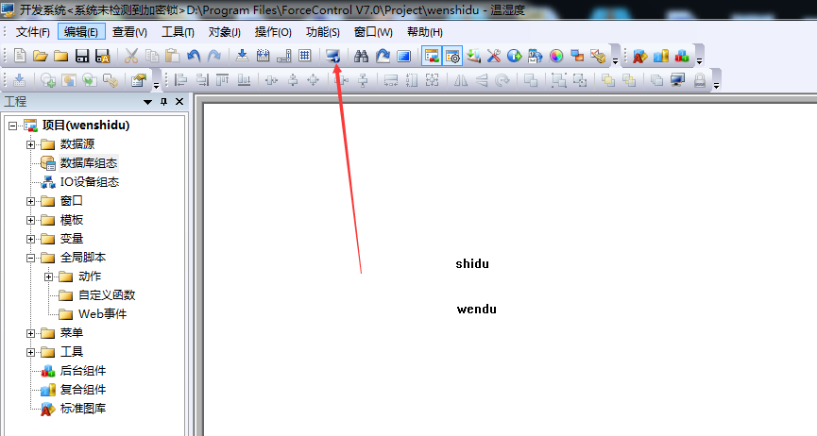Screen dimensions: 817x436
Task: Click the binoculars Find icon
Action: click(361, 56)
